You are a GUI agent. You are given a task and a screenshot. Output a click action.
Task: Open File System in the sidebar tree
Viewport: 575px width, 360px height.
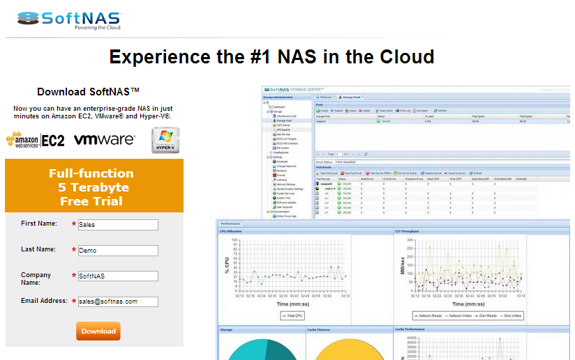pyautogui.click(x=281, y=148)
